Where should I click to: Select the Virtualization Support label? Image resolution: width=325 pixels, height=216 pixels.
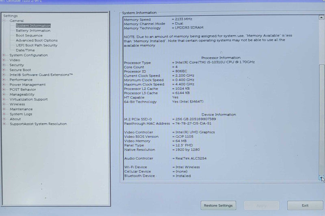pyautogui.click(x=28, y=99)
